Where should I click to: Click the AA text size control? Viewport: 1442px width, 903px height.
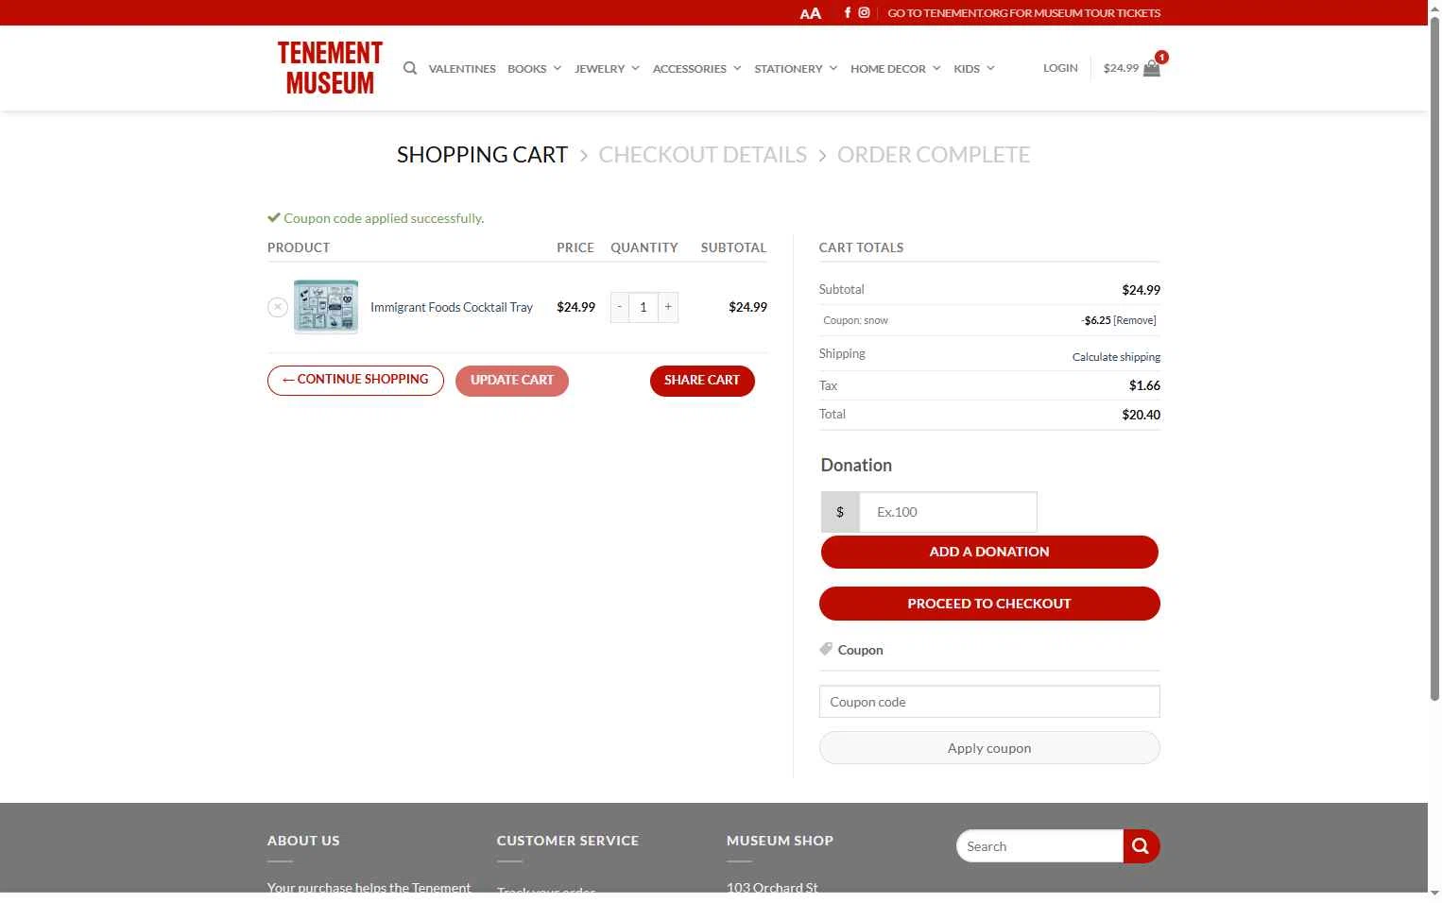pyautogui.click(x=810, y=13)
